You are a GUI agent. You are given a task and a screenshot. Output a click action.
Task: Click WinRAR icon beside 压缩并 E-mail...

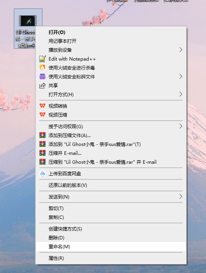[x=42, y=153]
